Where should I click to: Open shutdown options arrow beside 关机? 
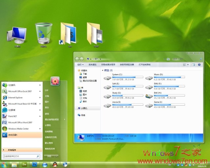(57, 156)
